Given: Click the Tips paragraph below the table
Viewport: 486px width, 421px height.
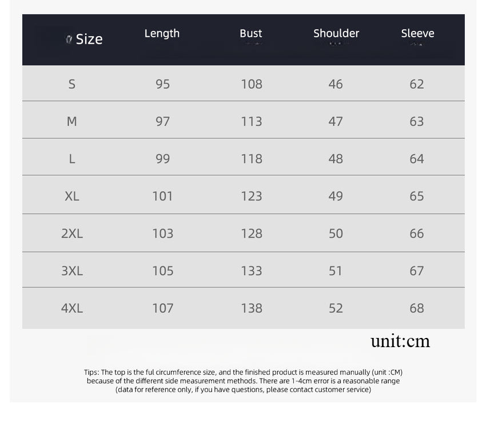Looking at the screenshot, I should point(243,381).
